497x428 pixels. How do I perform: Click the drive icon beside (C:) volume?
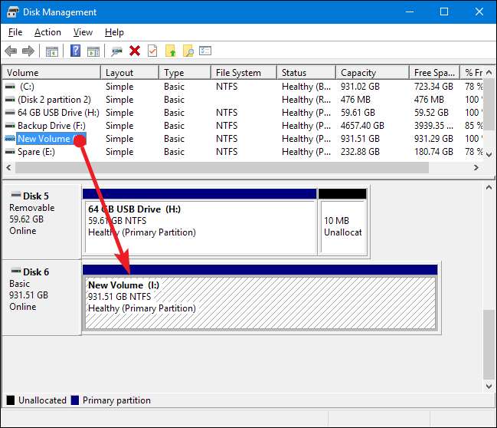pos(10,87)
